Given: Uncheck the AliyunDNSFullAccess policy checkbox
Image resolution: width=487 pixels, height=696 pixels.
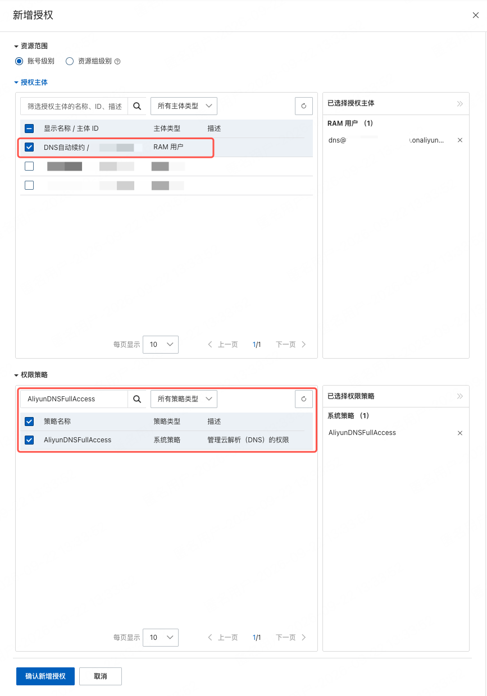Looking at the screenshot, I should coord(29,440).
